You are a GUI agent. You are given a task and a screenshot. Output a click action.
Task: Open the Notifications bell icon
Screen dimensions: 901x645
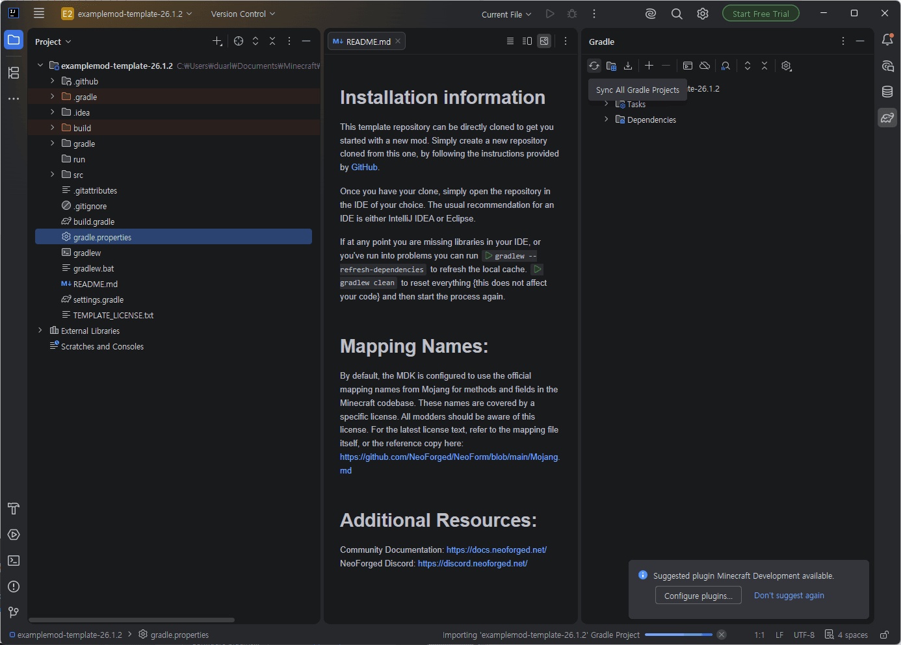(x=887, y=40)
